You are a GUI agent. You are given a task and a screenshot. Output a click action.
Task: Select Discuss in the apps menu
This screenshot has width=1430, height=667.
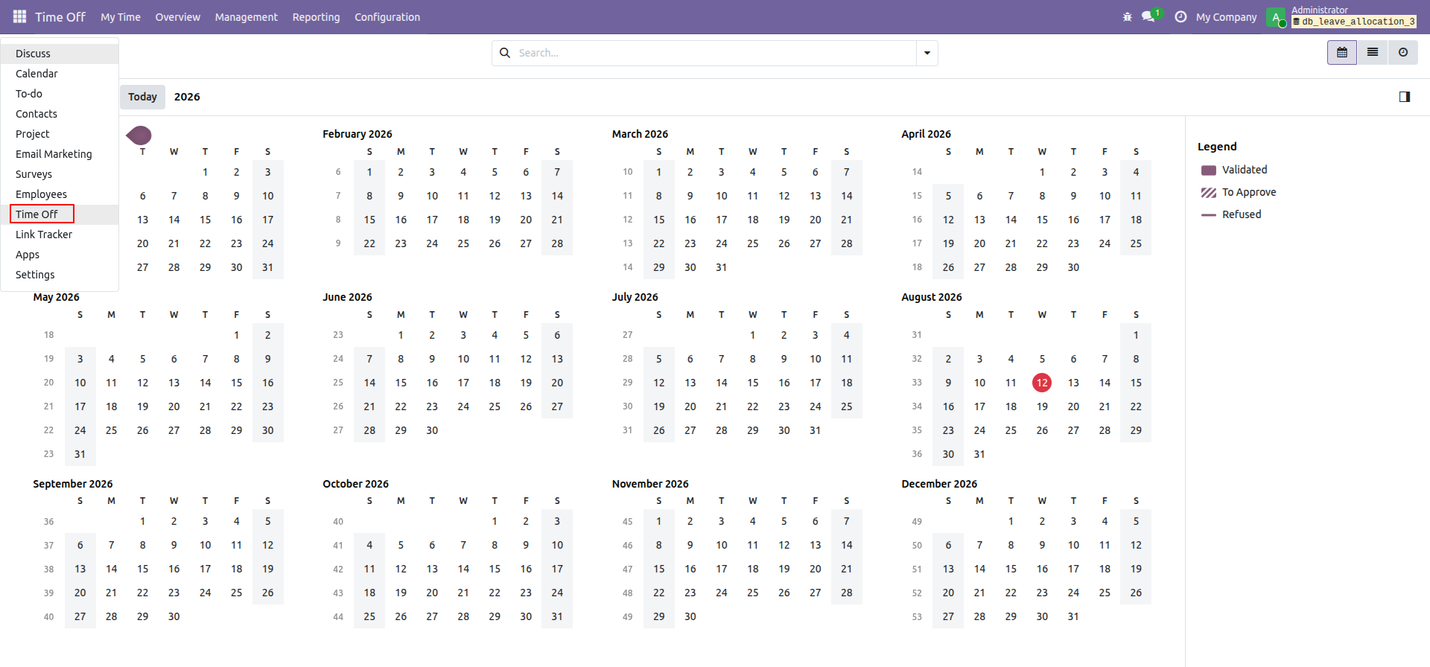60,54
